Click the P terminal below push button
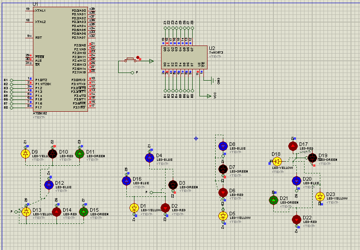The height and width of the screenshot is (250, 360). (x=132, y=73)
